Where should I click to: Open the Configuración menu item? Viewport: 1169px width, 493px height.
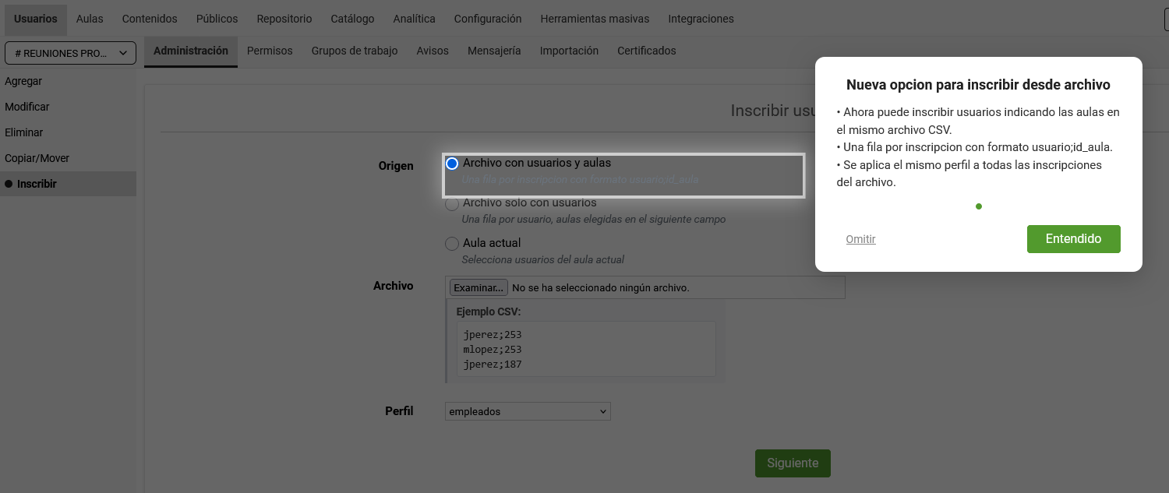click(488, 19)
